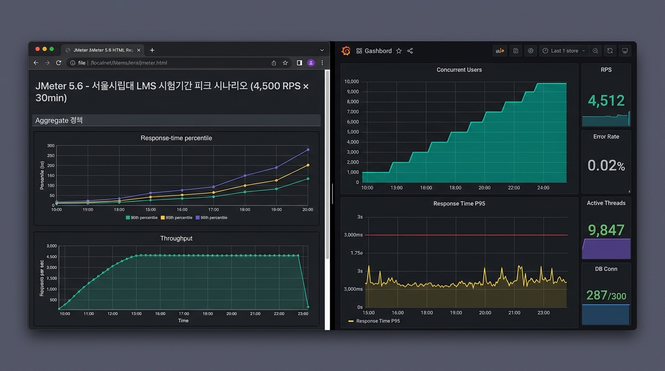Zoom out the time range
Viewport: 665px width, 371px height.
tap(595, 51)
